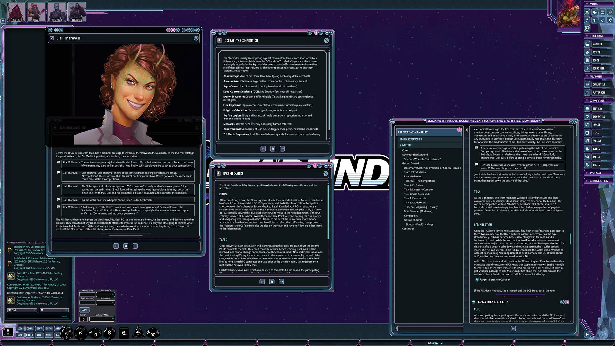This screenshot has height=346, width=615.
Task: Open the Sound Sets panel icon
Action: (587, 68)
